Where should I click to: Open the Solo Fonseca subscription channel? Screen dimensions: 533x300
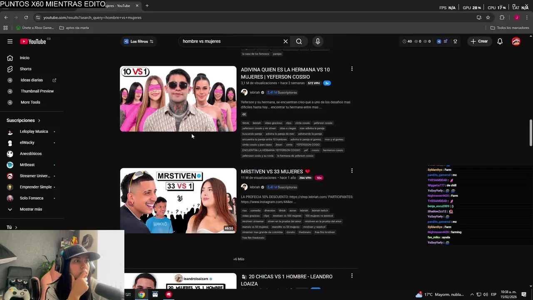[32, 198]
